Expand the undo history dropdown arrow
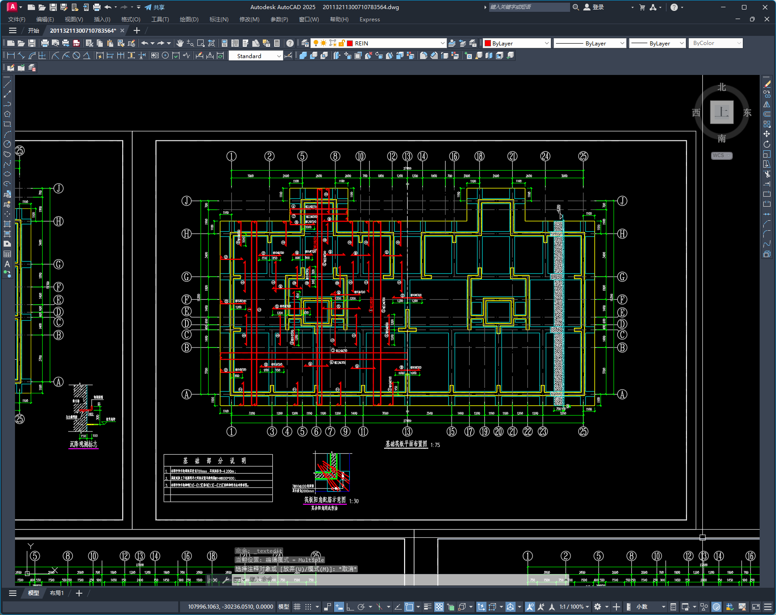 pyautogui.click(x=153, y=43)
